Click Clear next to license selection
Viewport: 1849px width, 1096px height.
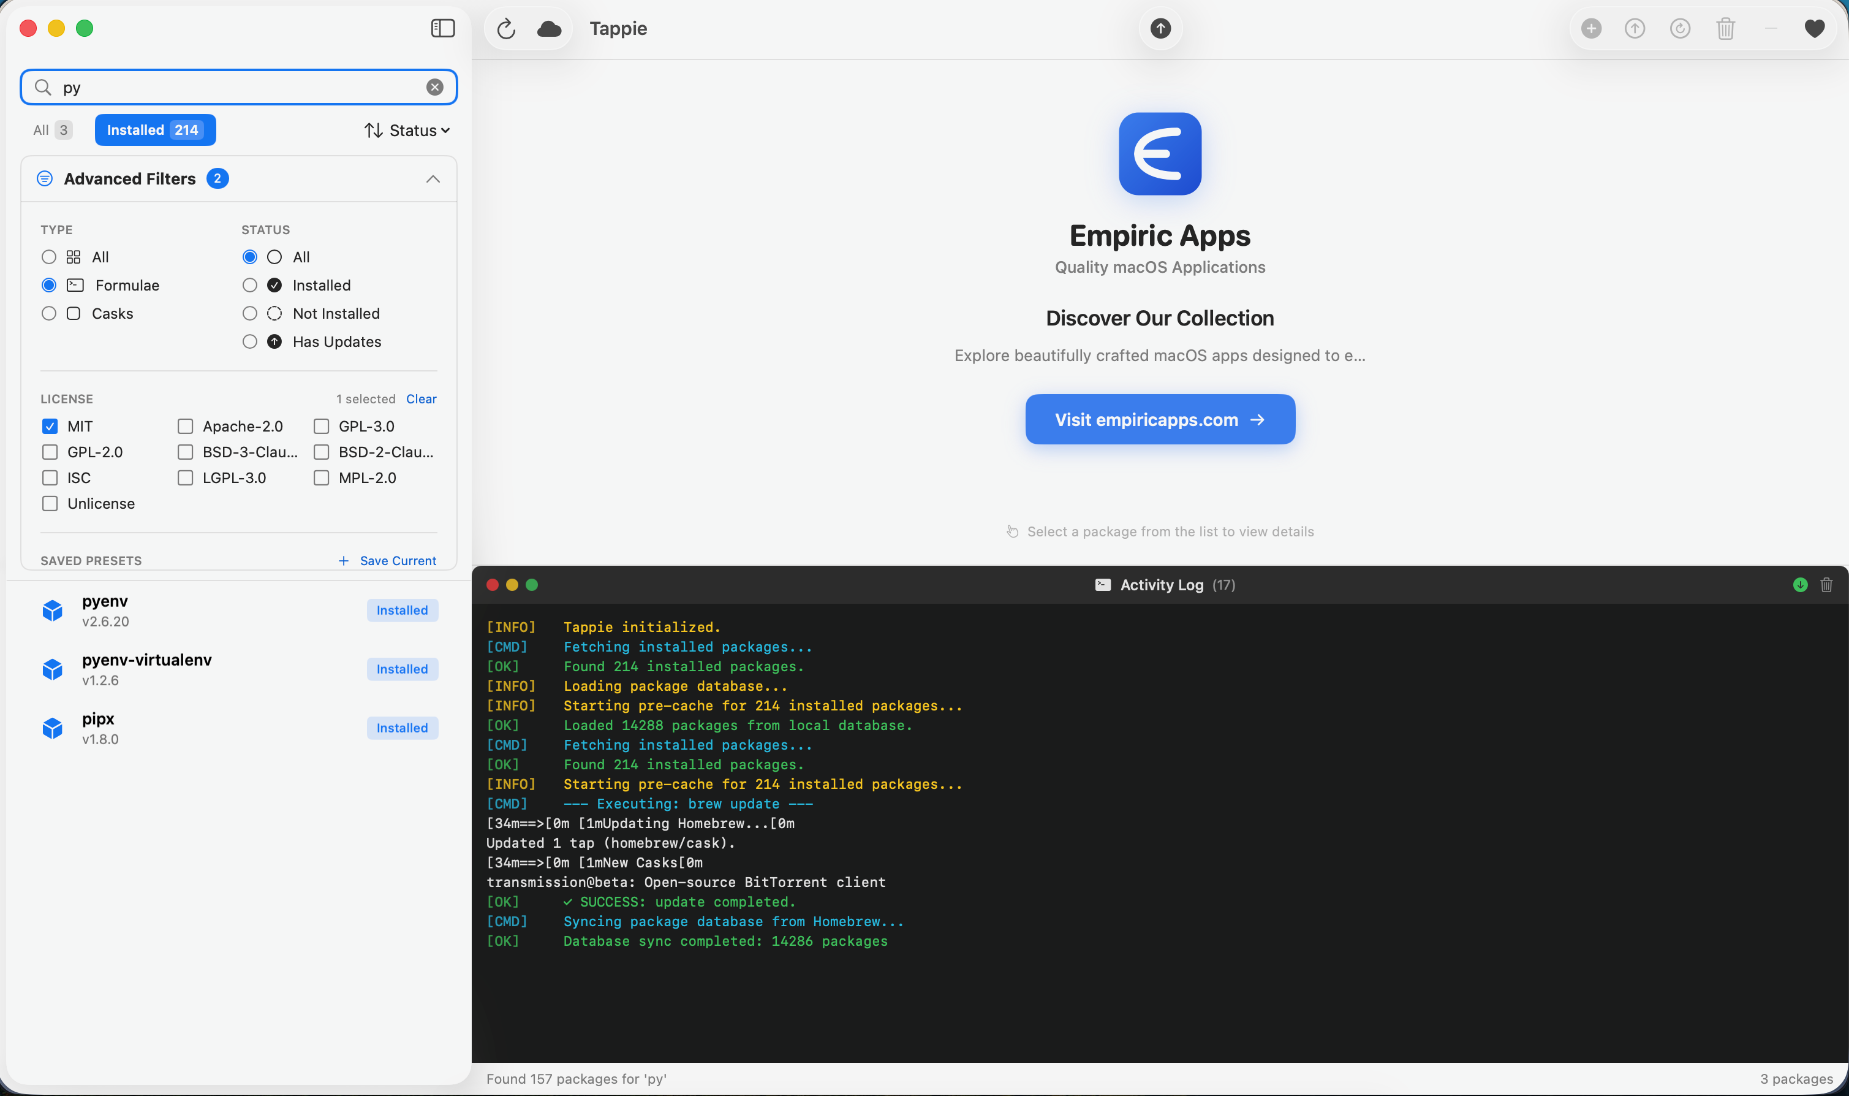[x=422, y=399]
